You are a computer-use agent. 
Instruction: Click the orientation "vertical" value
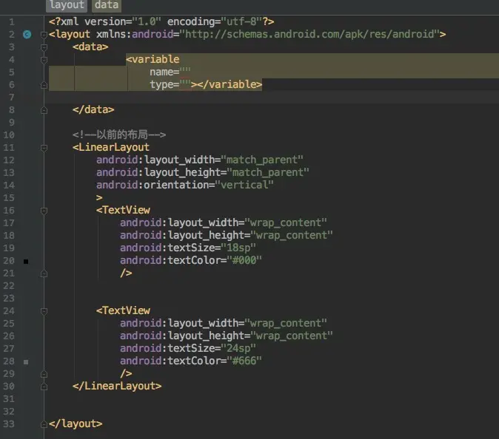tap(244, 185)
